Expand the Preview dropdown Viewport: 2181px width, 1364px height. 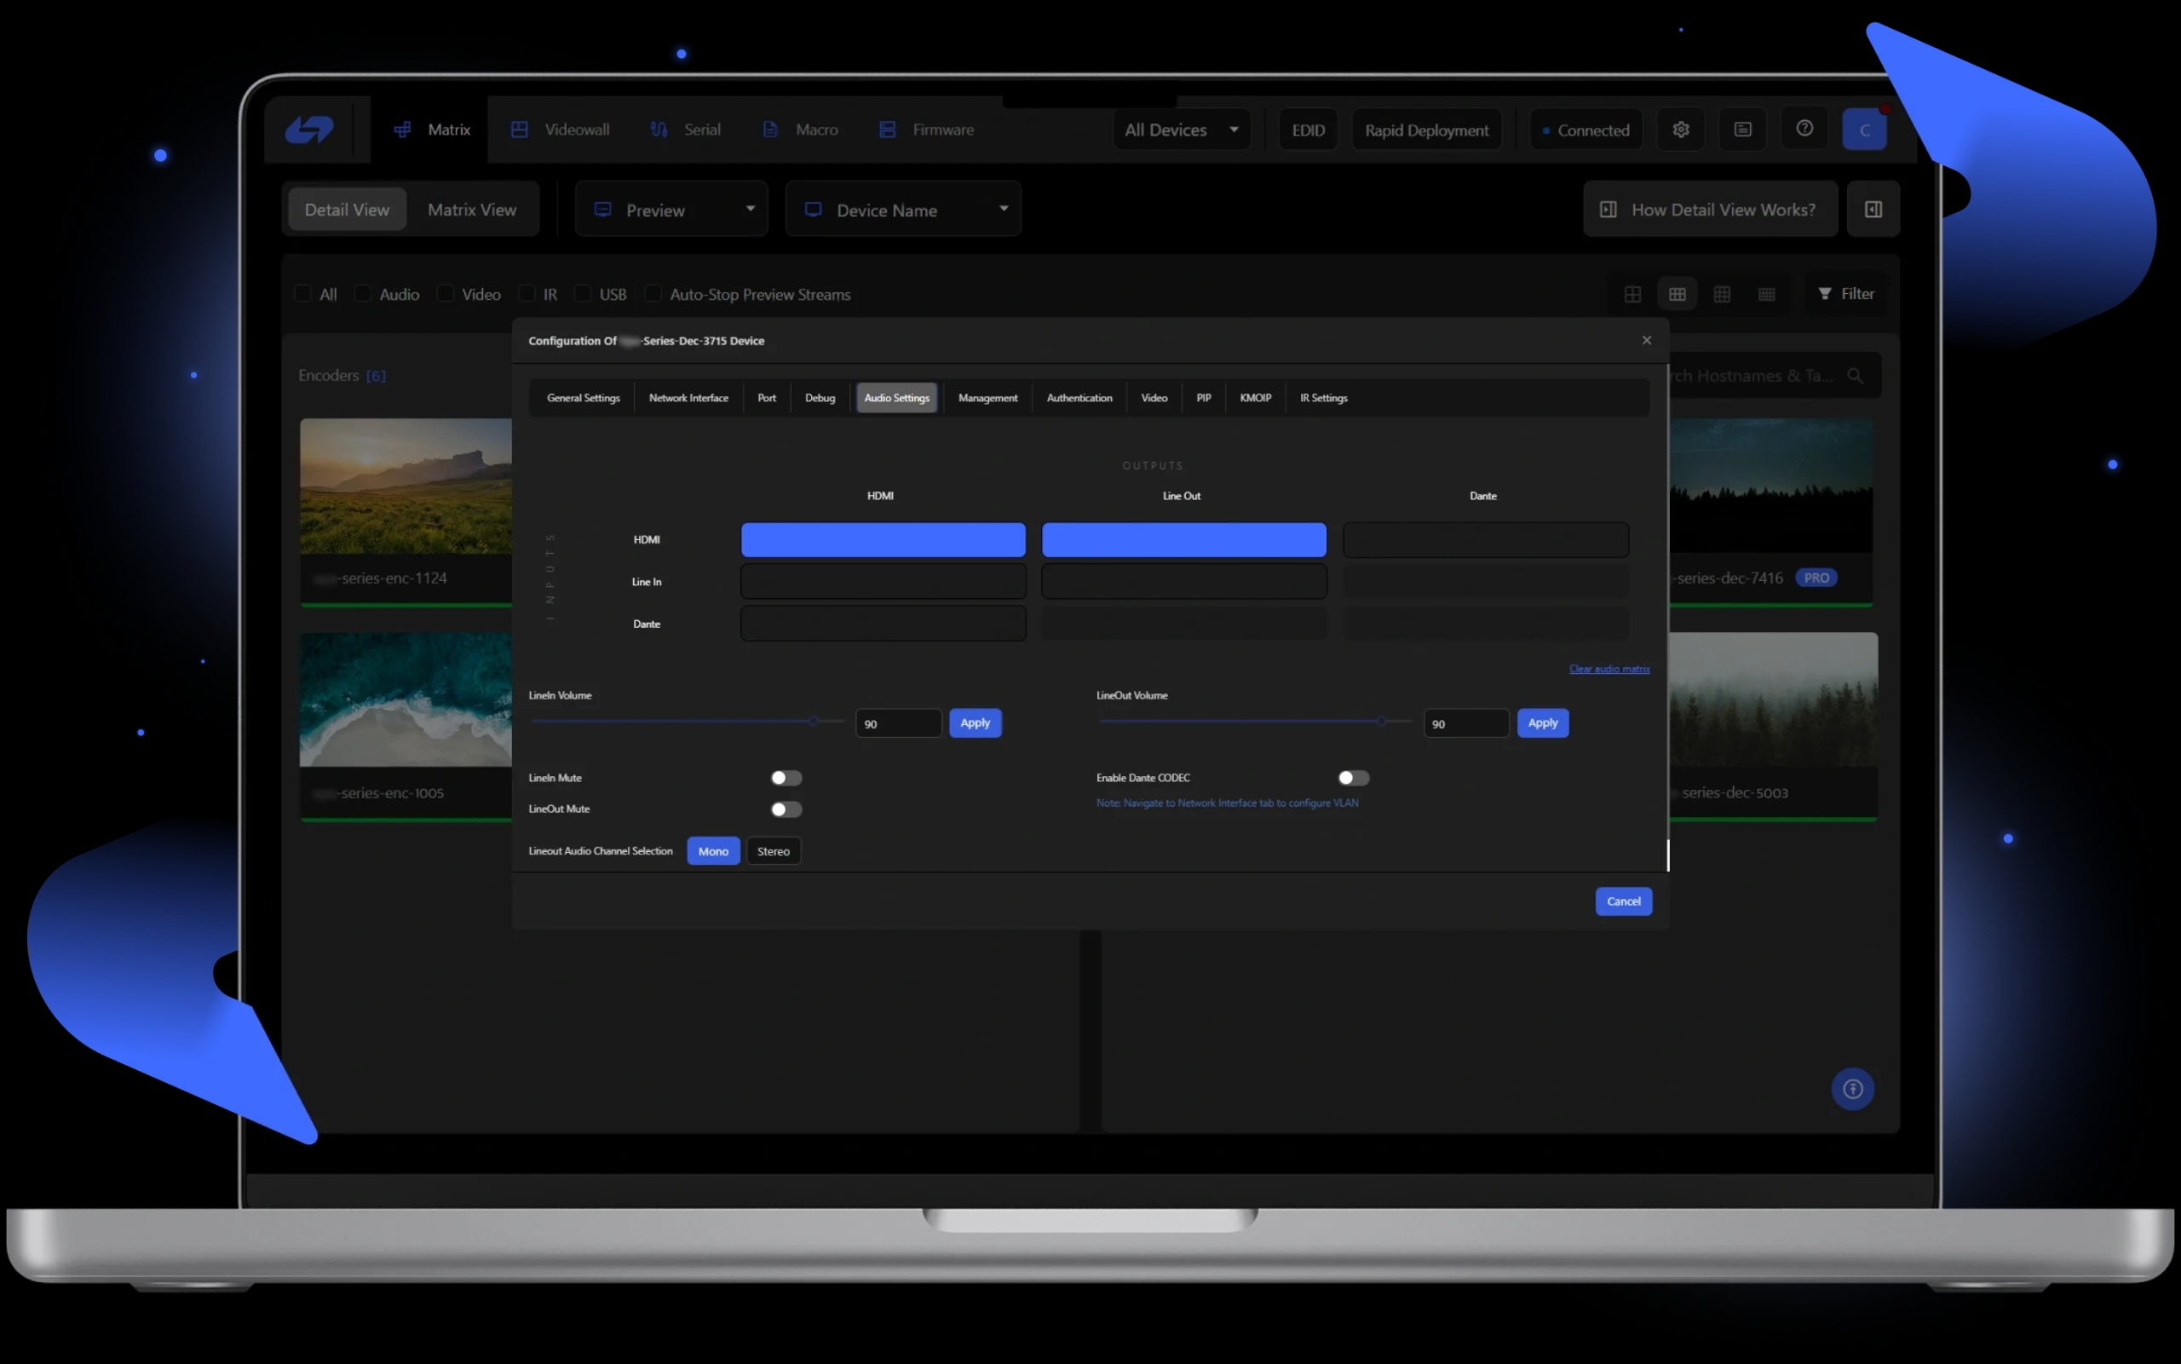670,209
